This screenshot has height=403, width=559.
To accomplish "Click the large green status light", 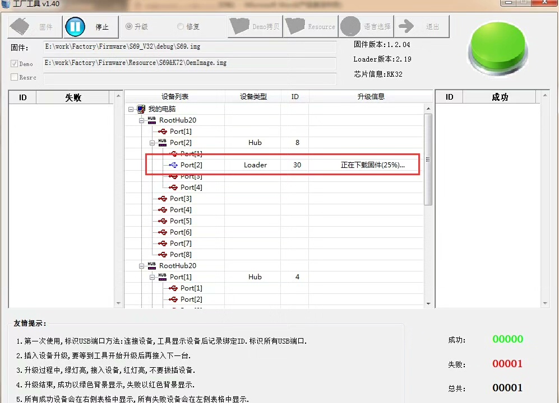I will click(x=498, y=49).
